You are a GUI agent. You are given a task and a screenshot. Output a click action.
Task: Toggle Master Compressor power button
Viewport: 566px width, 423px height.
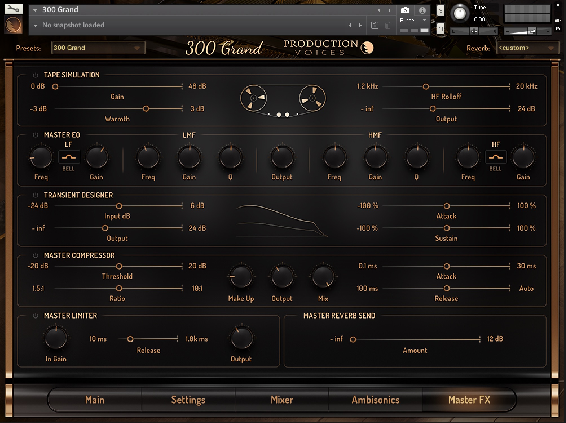(35, 255)
